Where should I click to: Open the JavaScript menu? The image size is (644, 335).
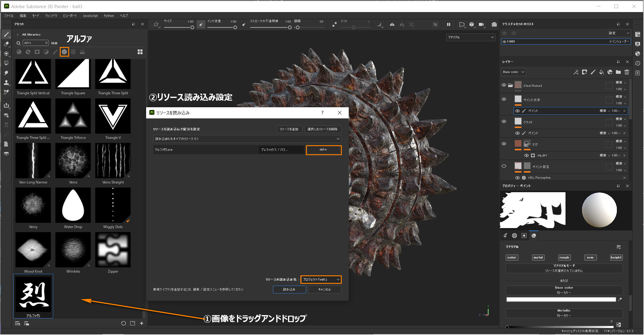coord(90,16)
